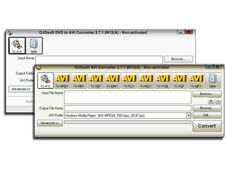Select To AVI in AVI Converter toolbar
This screenshot has width=227, height=170.
[45, 80]
